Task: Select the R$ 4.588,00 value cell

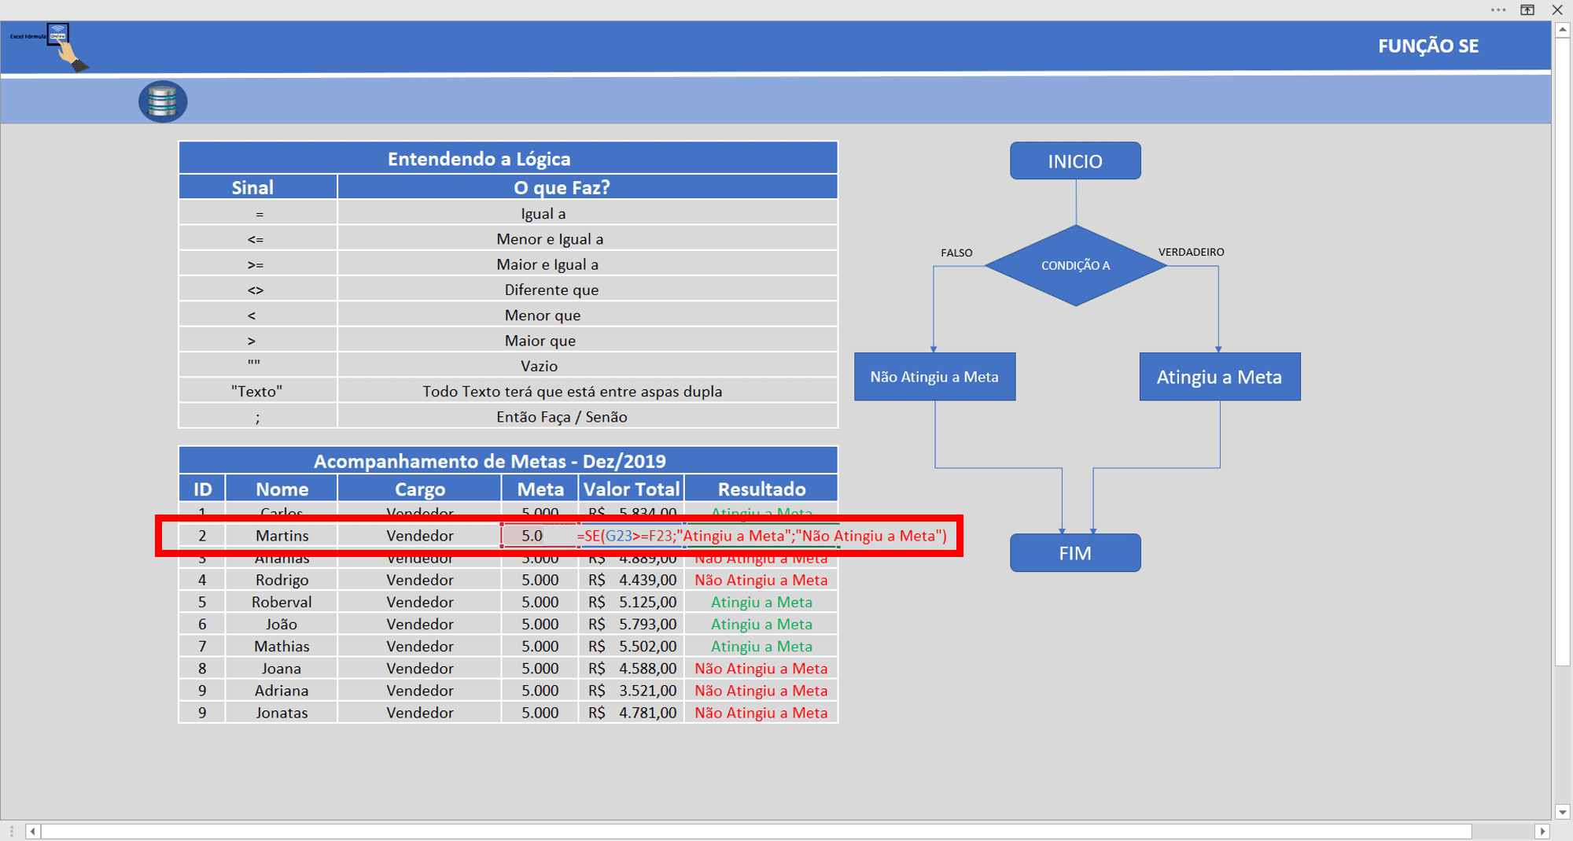Action: pyautogui.click(x=632, y=668)
